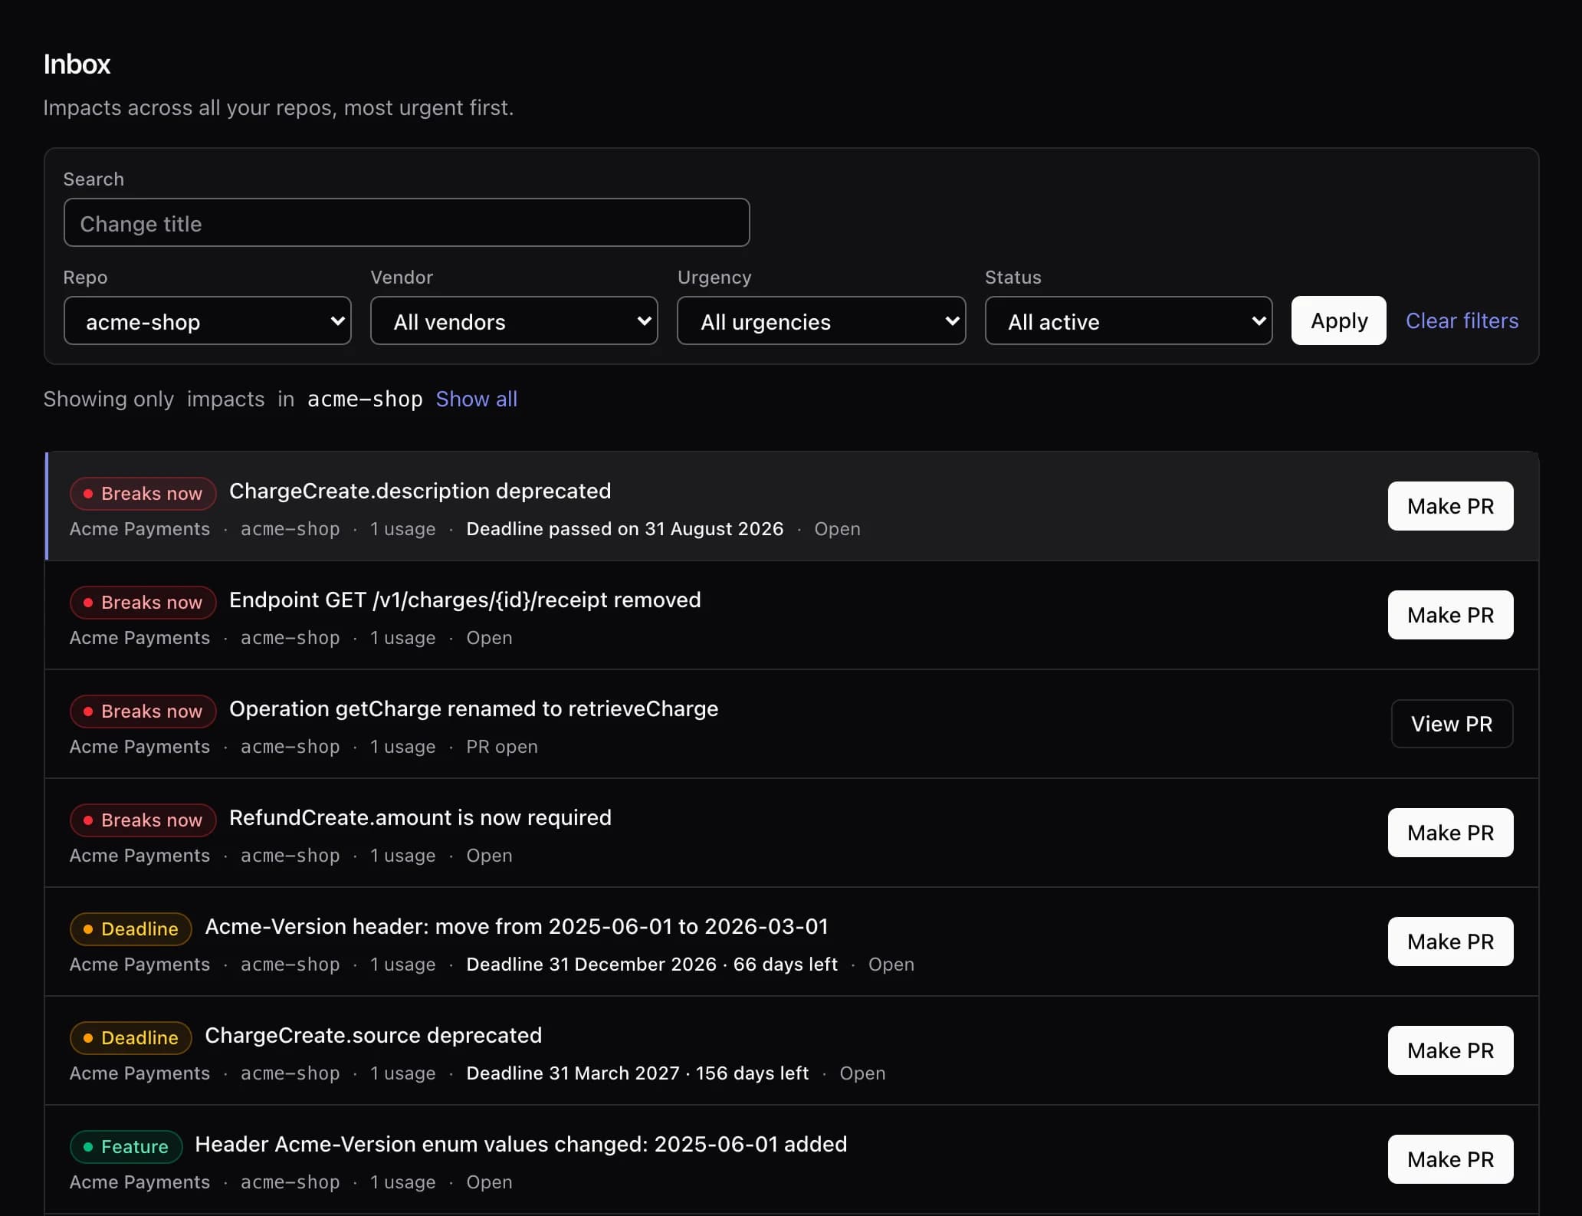This screenshot has height=1216, width=1582.
Task: Make PR for ChargeCreate.description deprecated
Action: (x=1450, y=506)
